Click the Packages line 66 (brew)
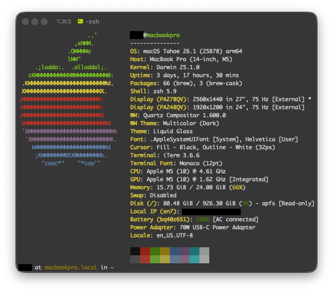Screen dimensions: 333x292 tap(186, 83)
